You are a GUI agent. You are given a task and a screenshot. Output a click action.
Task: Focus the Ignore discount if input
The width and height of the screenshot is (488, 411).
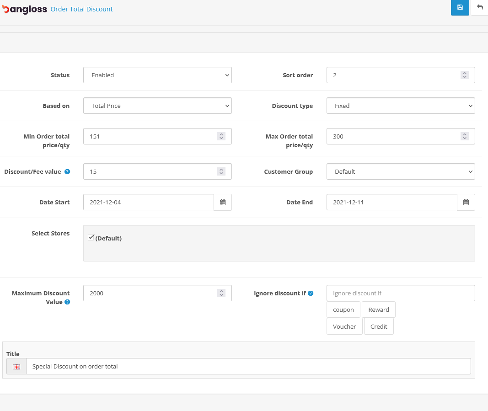point(401,294)
